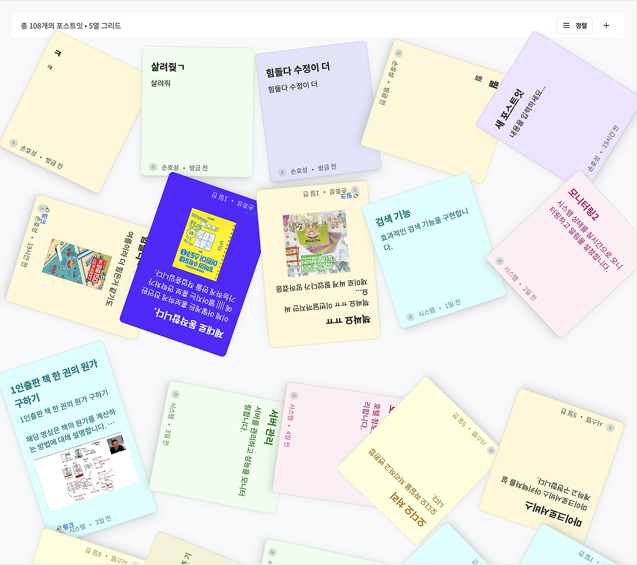Screen dimensions: 637x565
Task: Click the avatar icon on the '서버 관리' note
Action: click(x=175, y=393)
